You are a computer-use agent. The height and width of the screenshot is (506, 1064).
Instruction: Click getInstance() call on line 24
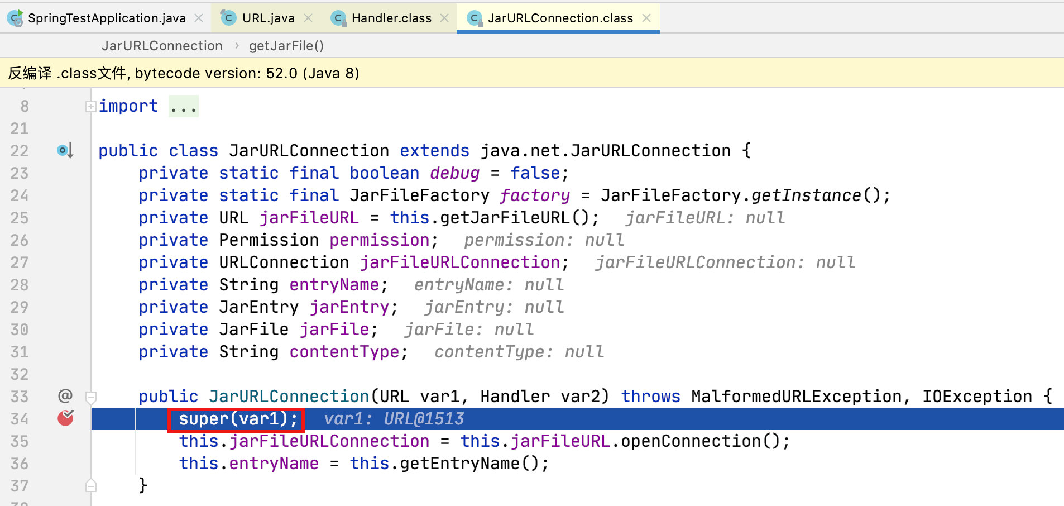(816, 195)
